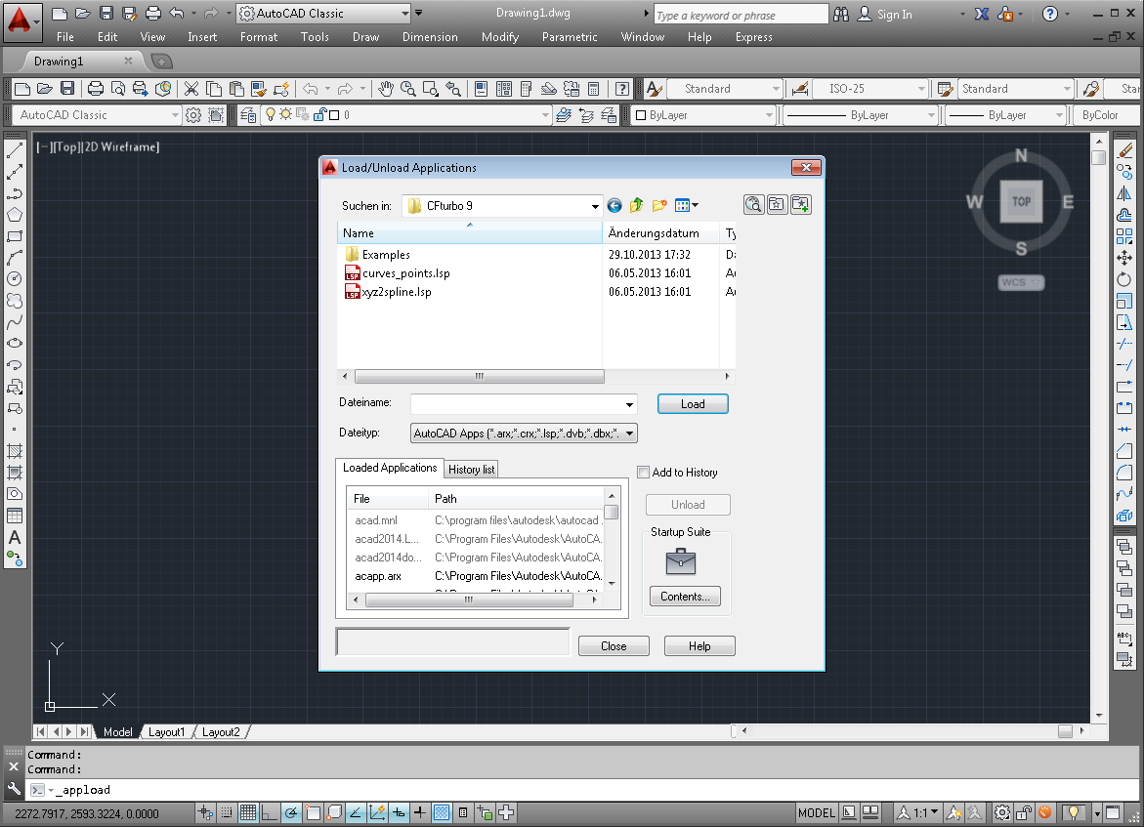Viewport: 1144px width, 827px height.
Task: Toggle Polar Tracking in status bar
Action: click(291, 812)
